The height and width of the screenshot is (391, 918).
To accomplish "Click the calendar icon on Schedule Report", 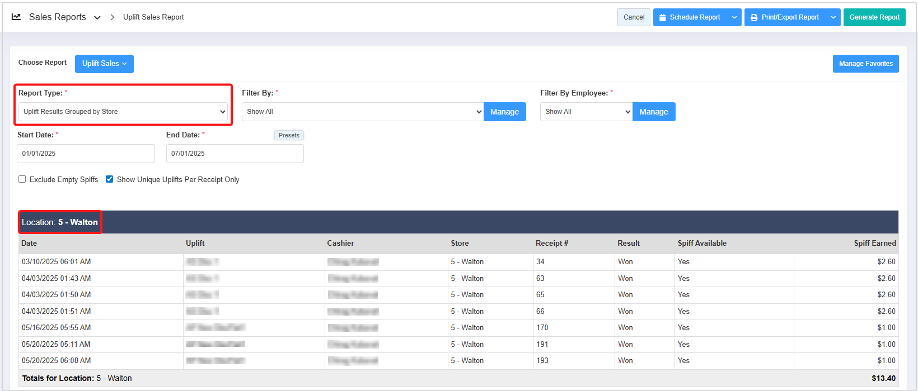I will coord(662,17).
